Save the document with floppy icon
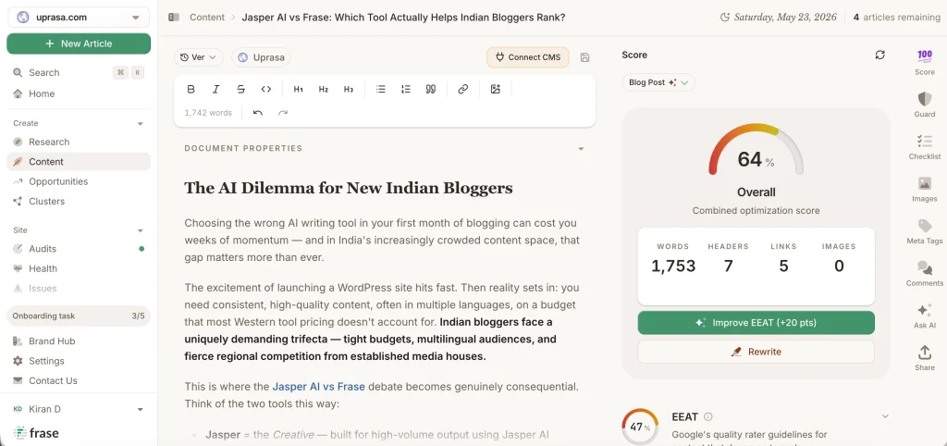Viewport: 947px width, 446px height. pyautogui.click(x=584, y=57)
